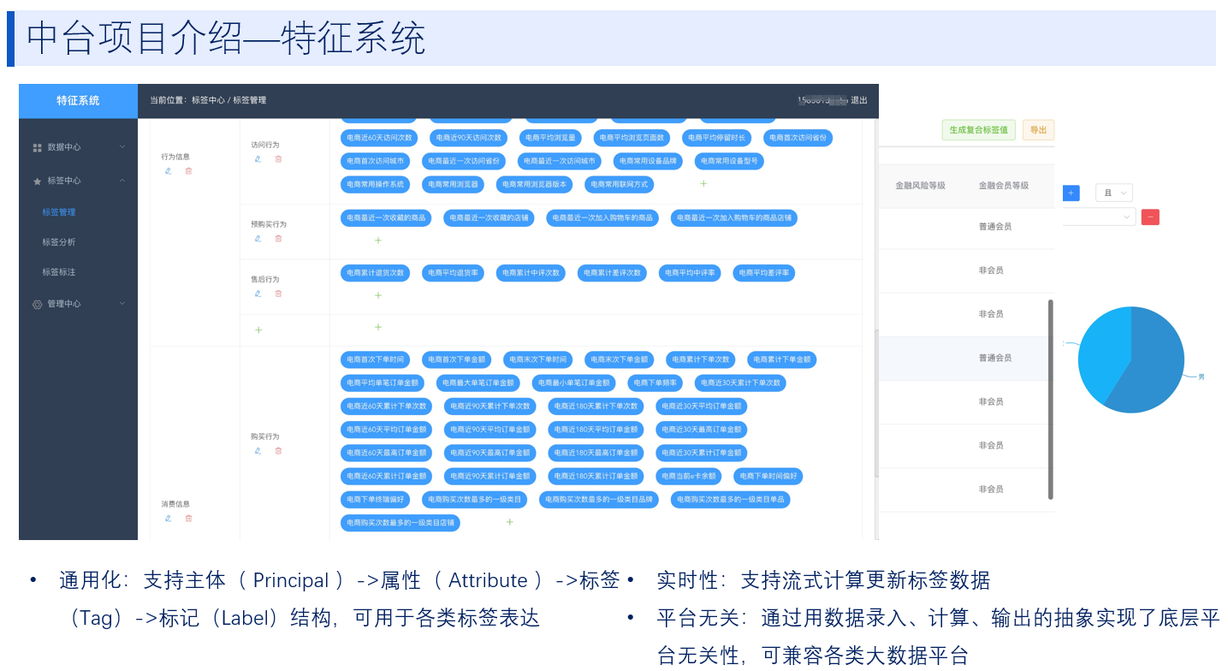Click the 金融风险等级 column header
Image resolution: width=1228 pixels, height=671 pixels.
[x=920, y=186]
